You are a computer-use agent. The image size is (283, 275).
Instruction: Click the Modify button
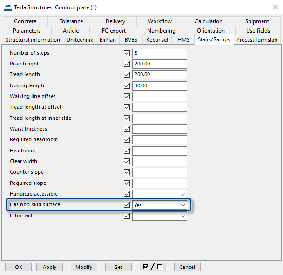84,267
